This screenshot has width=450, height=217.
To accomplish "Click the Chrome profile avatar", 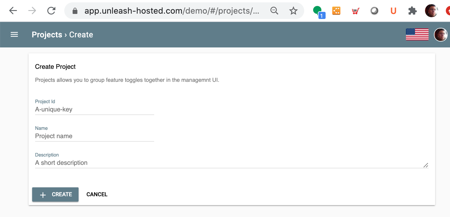I will (431, 11).
